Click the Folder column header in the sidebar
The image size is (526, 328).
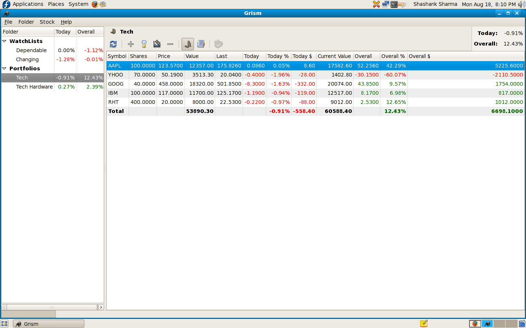[28, 32]
